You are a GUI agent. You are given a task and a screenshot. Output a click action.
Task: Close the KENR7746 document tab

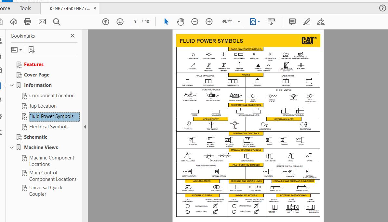pos(95,8)
